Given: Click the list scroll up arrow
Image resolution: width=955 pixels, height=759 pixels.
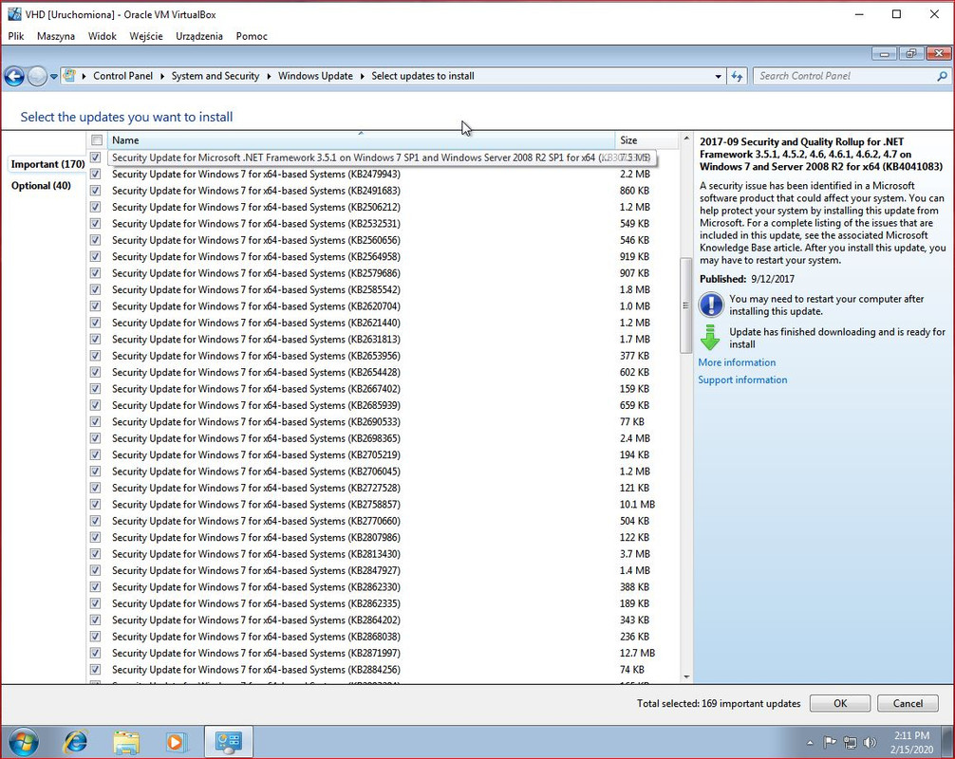Looking at the screenshot, I should pyautogui.click(x=686, y=139).
